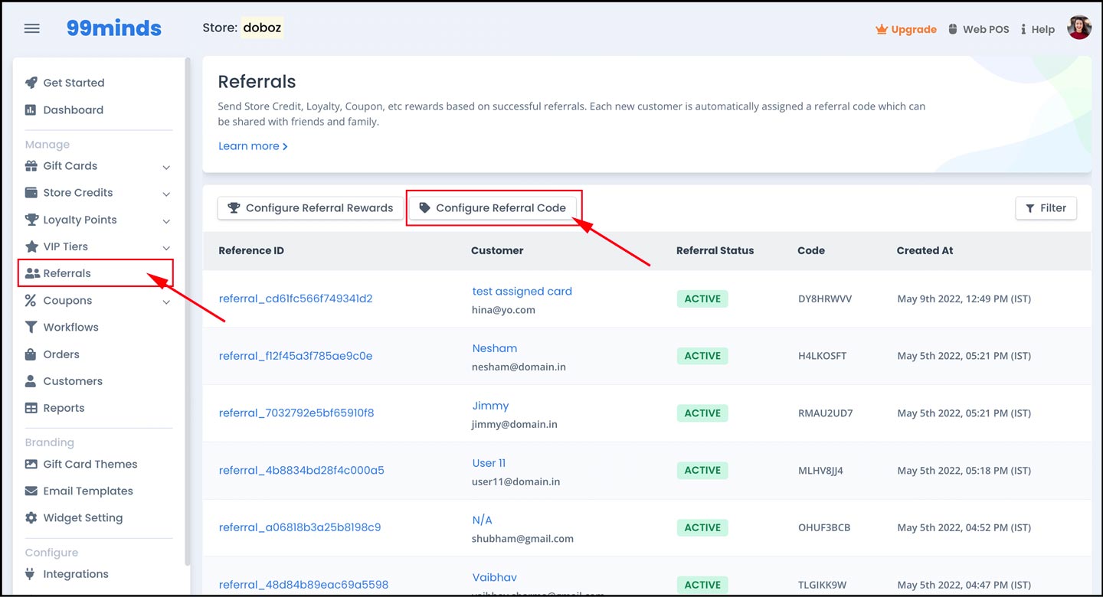Open referral_4b8834bd28f4c000a5 reference link
The width and height of the screenshot is (1103, 597).
(302, 470)
